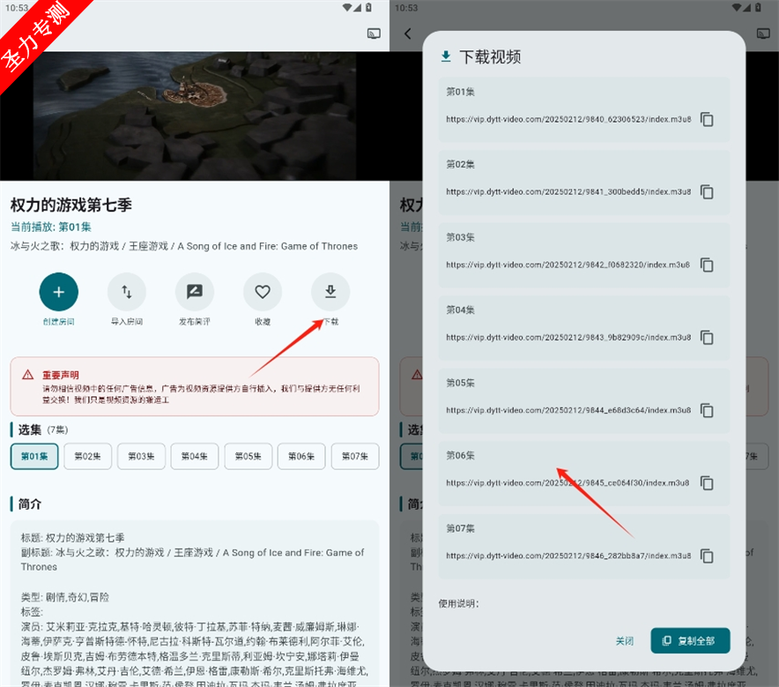The image size is (779, 687).
Task: Tap the dimmed cast icon behind the download dialog
Action: [x=762, y=34]
